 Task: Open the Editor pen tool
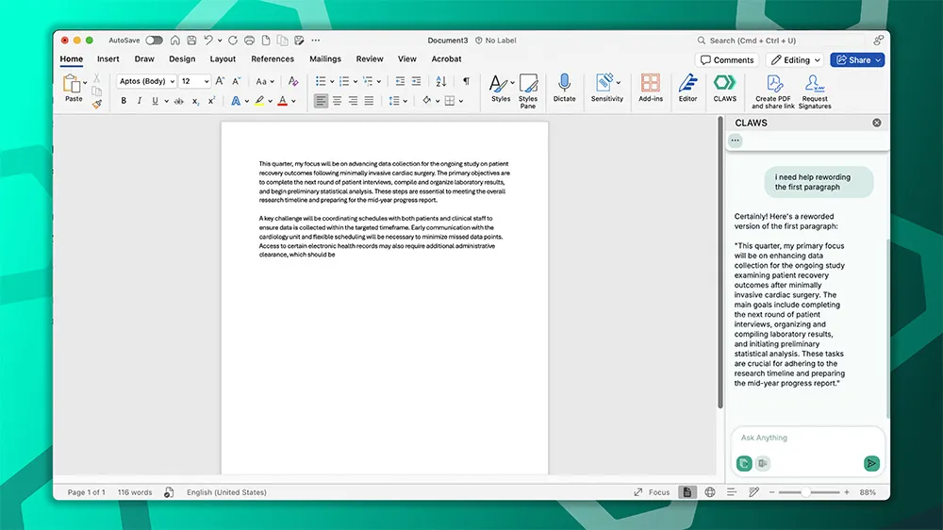click(687, 88)
